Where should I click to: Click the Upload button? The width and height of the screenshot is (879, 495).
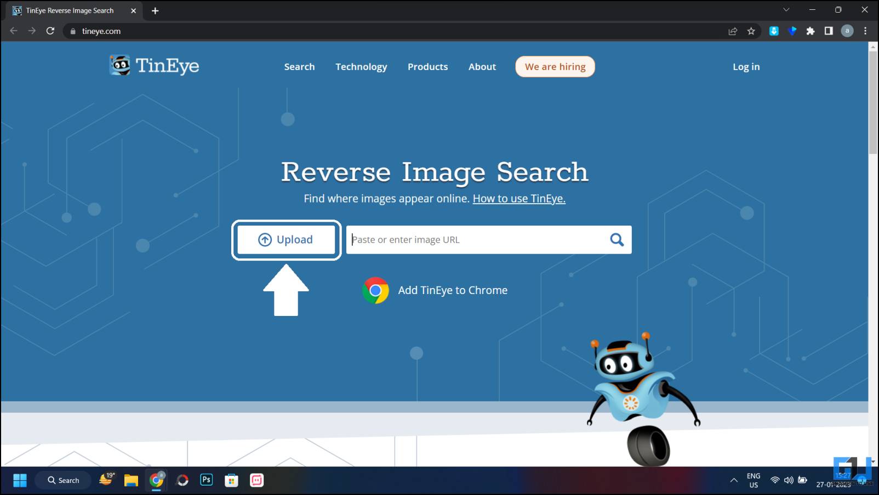coord(286,240)
